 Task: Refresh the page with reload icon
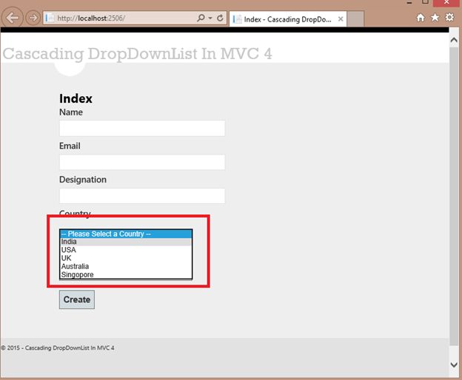coord(220,18)
